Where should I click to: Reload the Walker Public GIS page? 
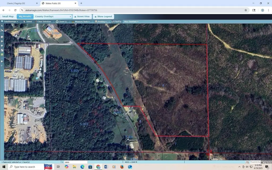[x=15, y=10]
